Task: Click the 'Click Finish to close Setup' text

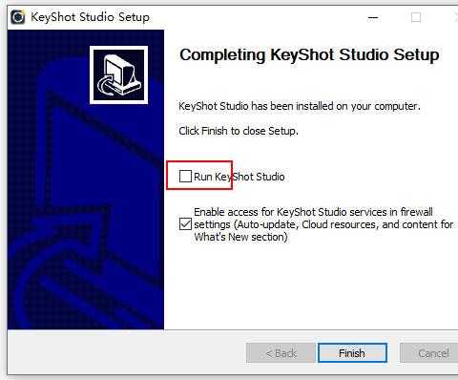Action: click(x=239, y=131)
